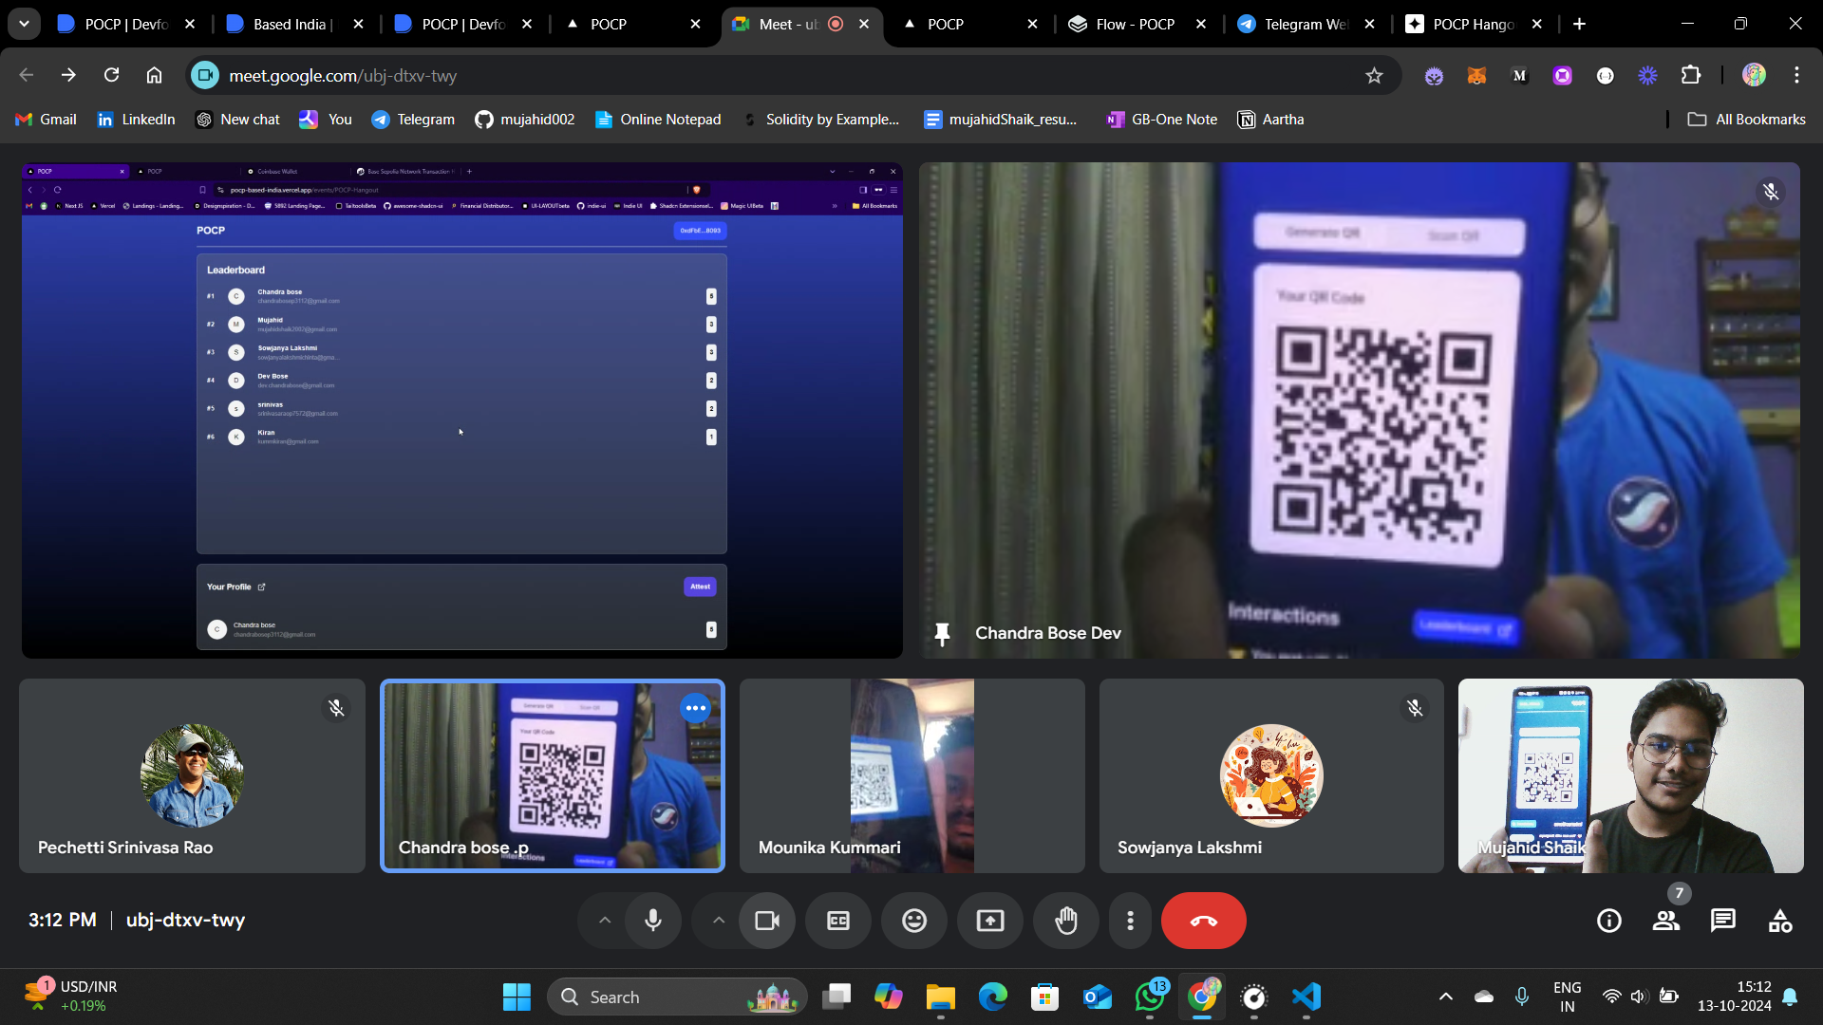Leave the call with red button

coord(1203,921)
